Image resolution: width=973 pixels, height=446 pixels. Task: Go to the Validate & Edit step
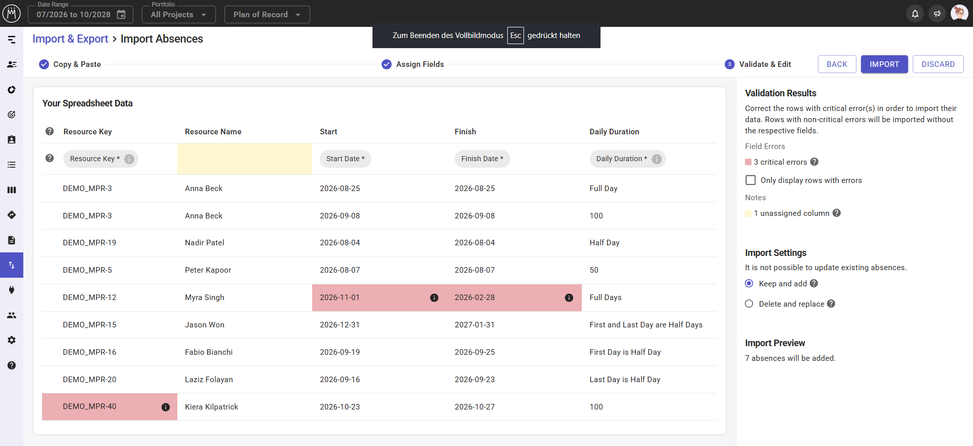pos(758,64)
